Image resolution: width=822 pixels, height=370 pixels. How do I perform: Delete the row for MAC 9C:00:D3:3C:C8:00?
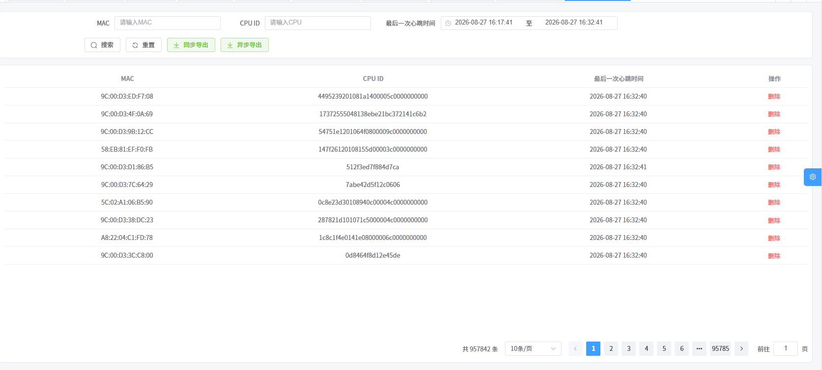pyautogui.click(x=774, y=256)
